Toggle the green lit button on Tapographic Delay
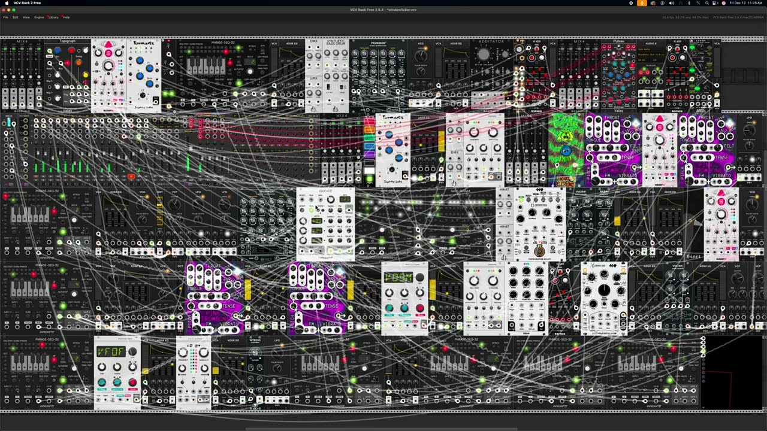This screenshot has height=431, width=767. point(522,199)
